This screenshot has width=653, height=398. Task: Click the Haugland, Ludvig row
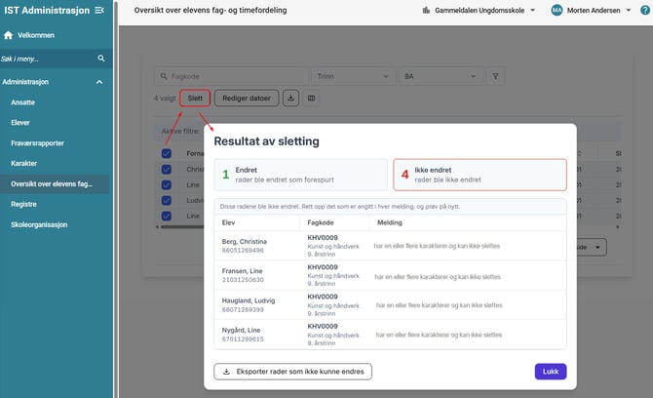coord(390,305)
